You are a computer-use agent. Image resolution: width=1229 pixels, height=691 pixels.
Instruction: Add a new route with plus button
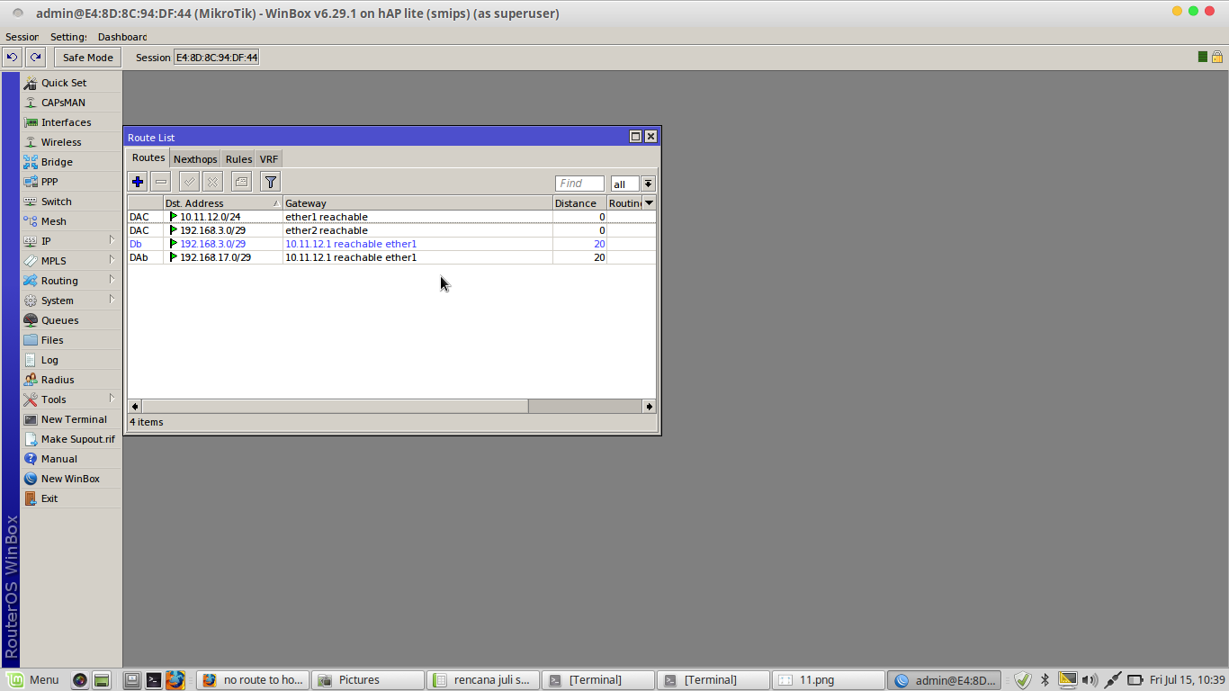[138, 183]
